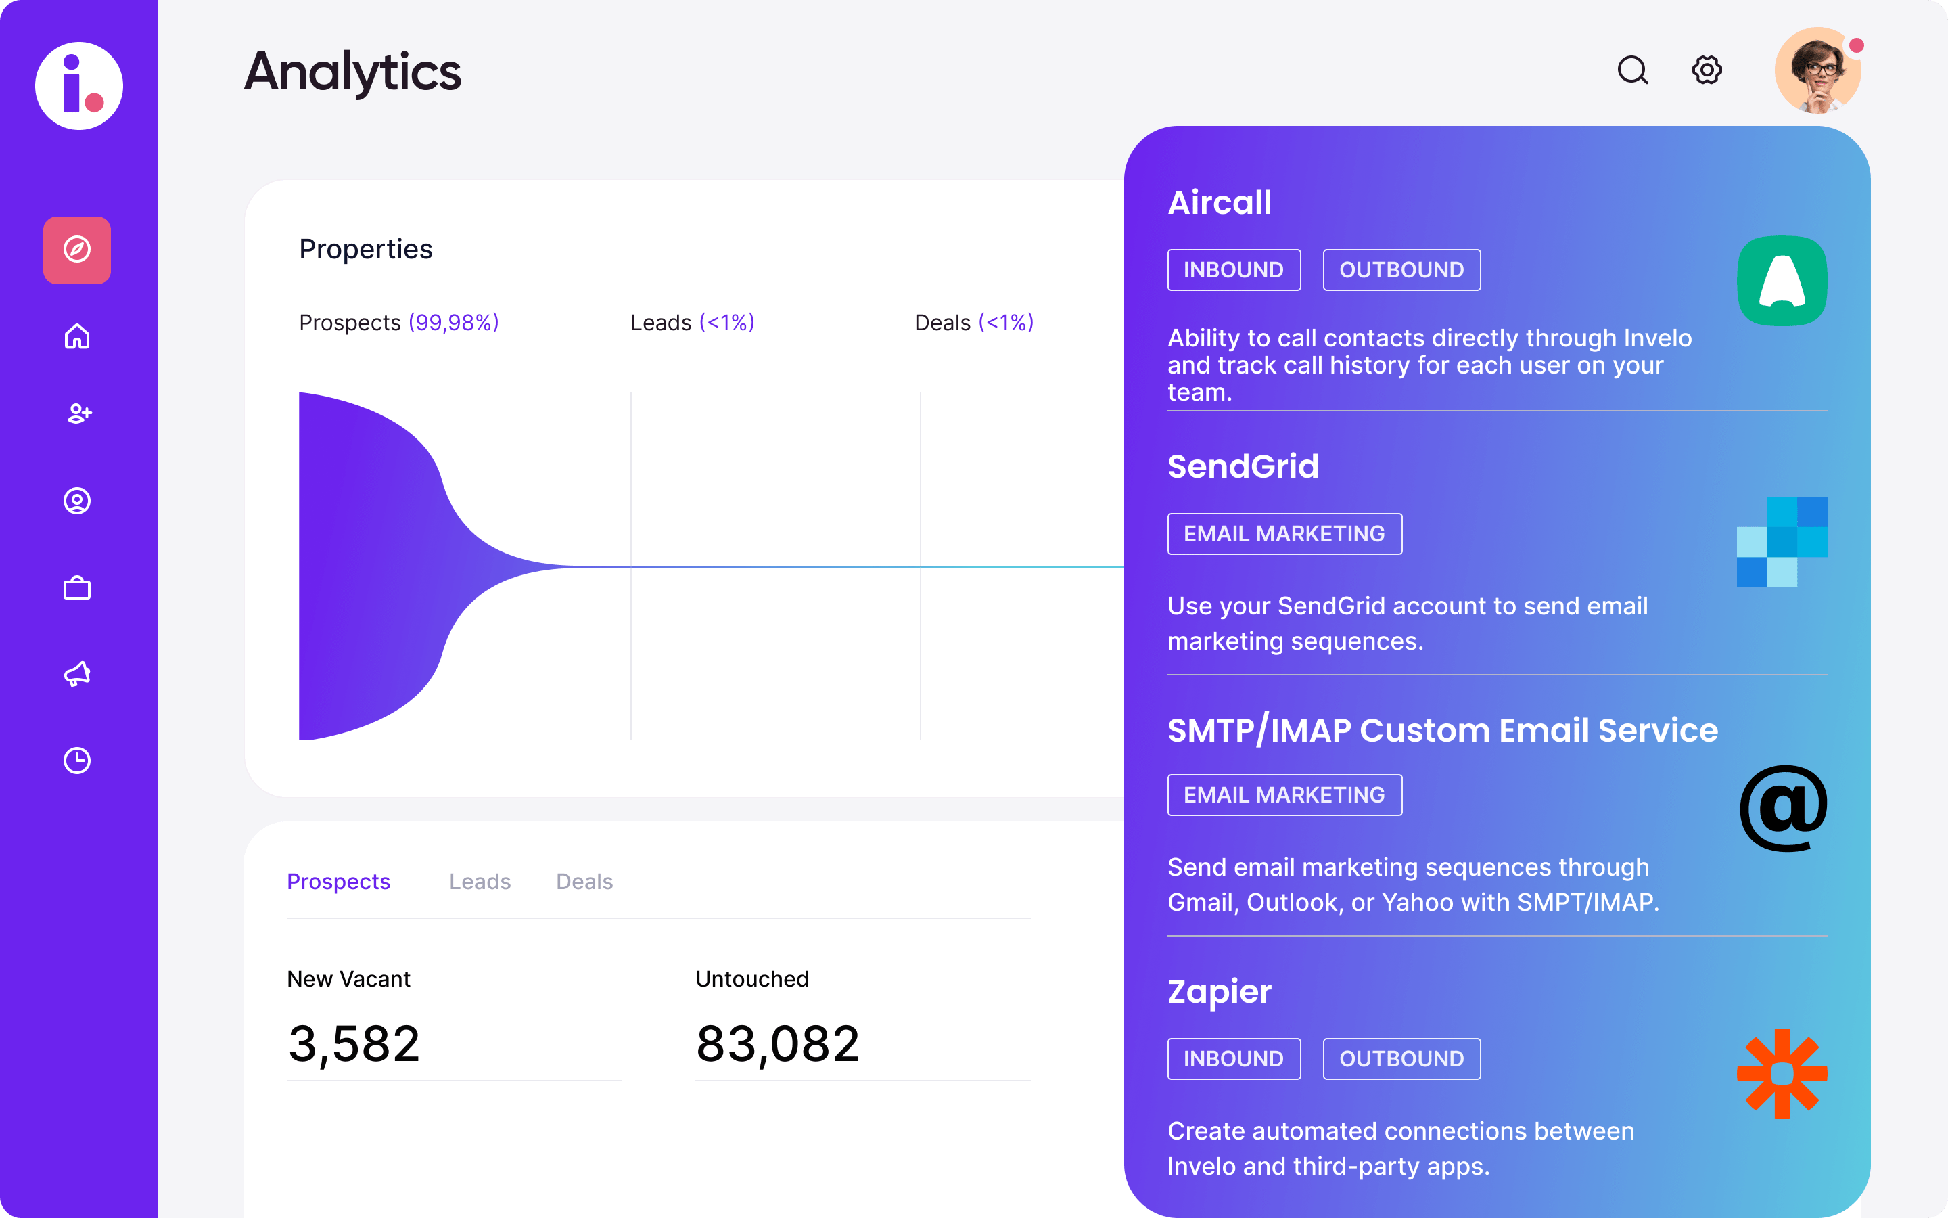Click the clock history sidebar icon
Image resolution: width=1948 pixels, height=1218 pixels.
[x=77, y=761]
